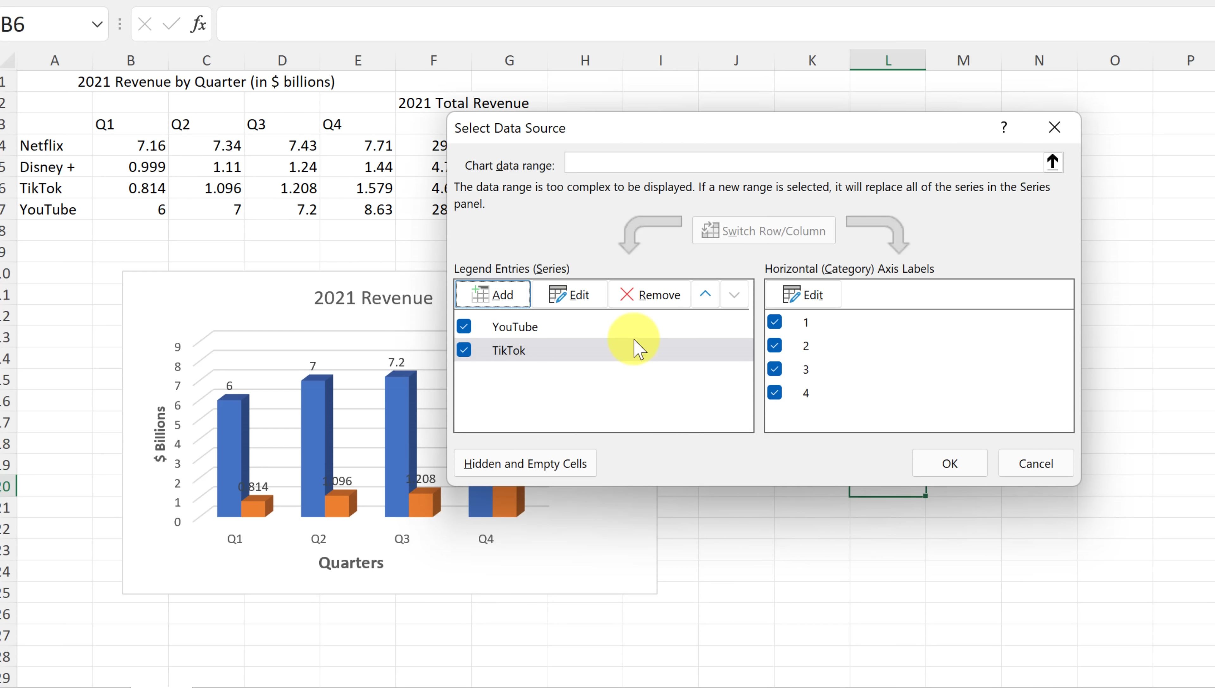Image resolution: width=1215 pixels, height=688 pixels.
Task: Click the Q3 header cell in row 3
Action: pos(282,124)
